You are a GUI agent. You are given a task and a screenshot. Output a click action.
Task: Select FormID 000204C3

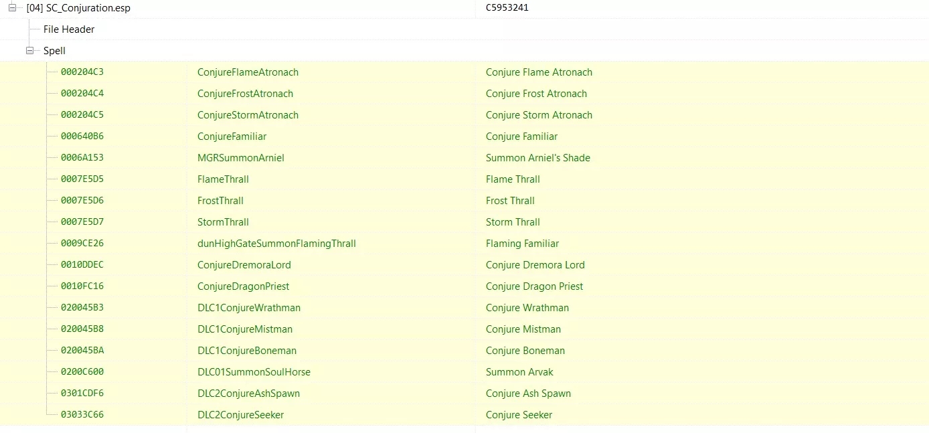tap(82, 72)
